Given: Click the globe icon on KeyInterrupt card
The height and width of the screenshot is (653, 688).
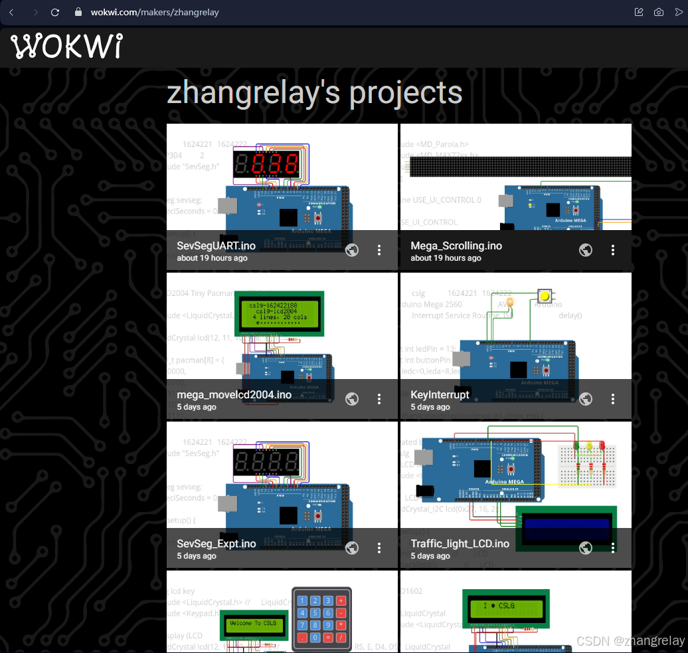Looking at the screenshot, I should [x=586, y=399].
